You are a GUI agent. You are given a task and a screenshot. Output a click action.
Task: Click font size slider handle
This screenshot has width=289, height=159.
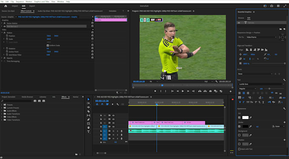click(x=269, y=89)
